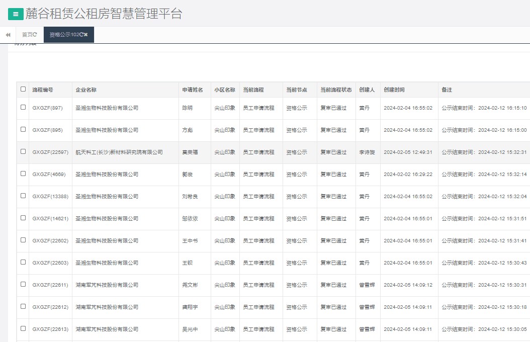Collapse tabs with the double left-arrow icon
The height and width of the screenshot is (342, 530).
click(7, 35)
